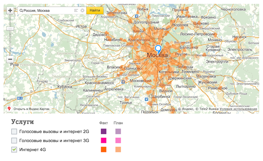Click the airport icon near Krasnoznamensk
The width and height of the screenshot is (263, 161).
(123, 82)
